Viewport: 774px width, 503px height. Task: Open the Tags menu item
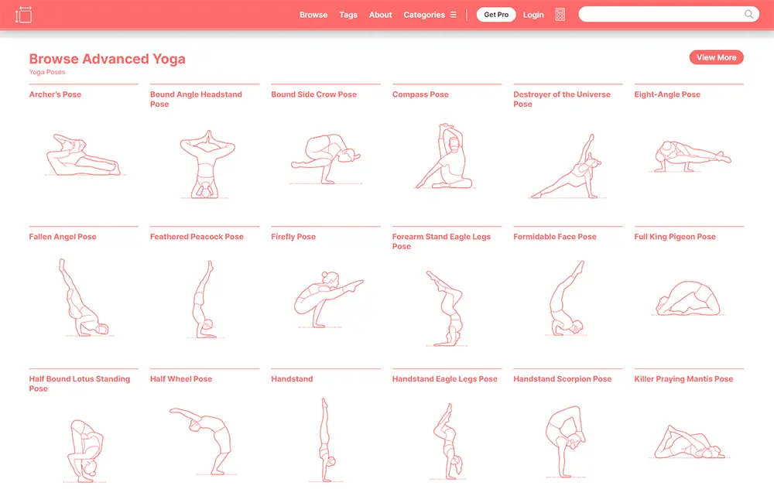point(348,15)
